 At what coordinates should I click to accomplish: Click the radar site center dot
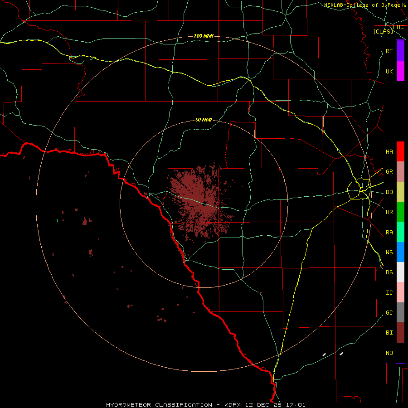point(204,204)
